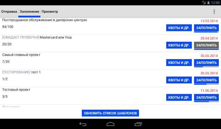The image size is (221, 129).
Task: Open Квоты и др. for Mastercard или Visa
Action: (x=179, y=45)
